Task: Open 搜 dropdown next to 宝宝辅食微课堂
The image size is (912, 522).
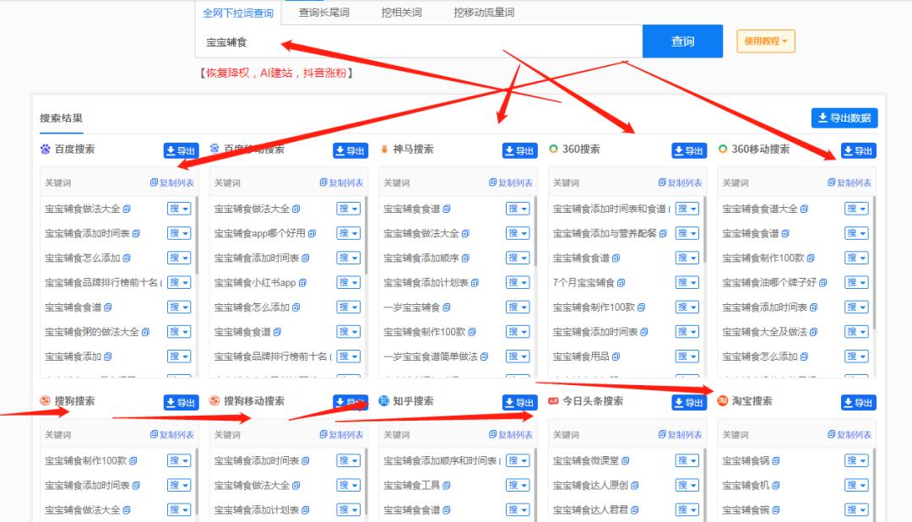Action: tap(688, 459)
